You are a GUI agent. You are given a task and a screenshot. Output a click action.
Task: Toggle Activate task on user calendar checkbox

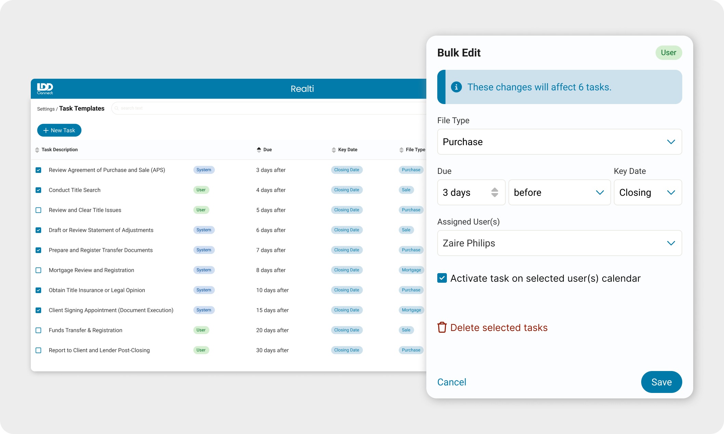[442, 278]
